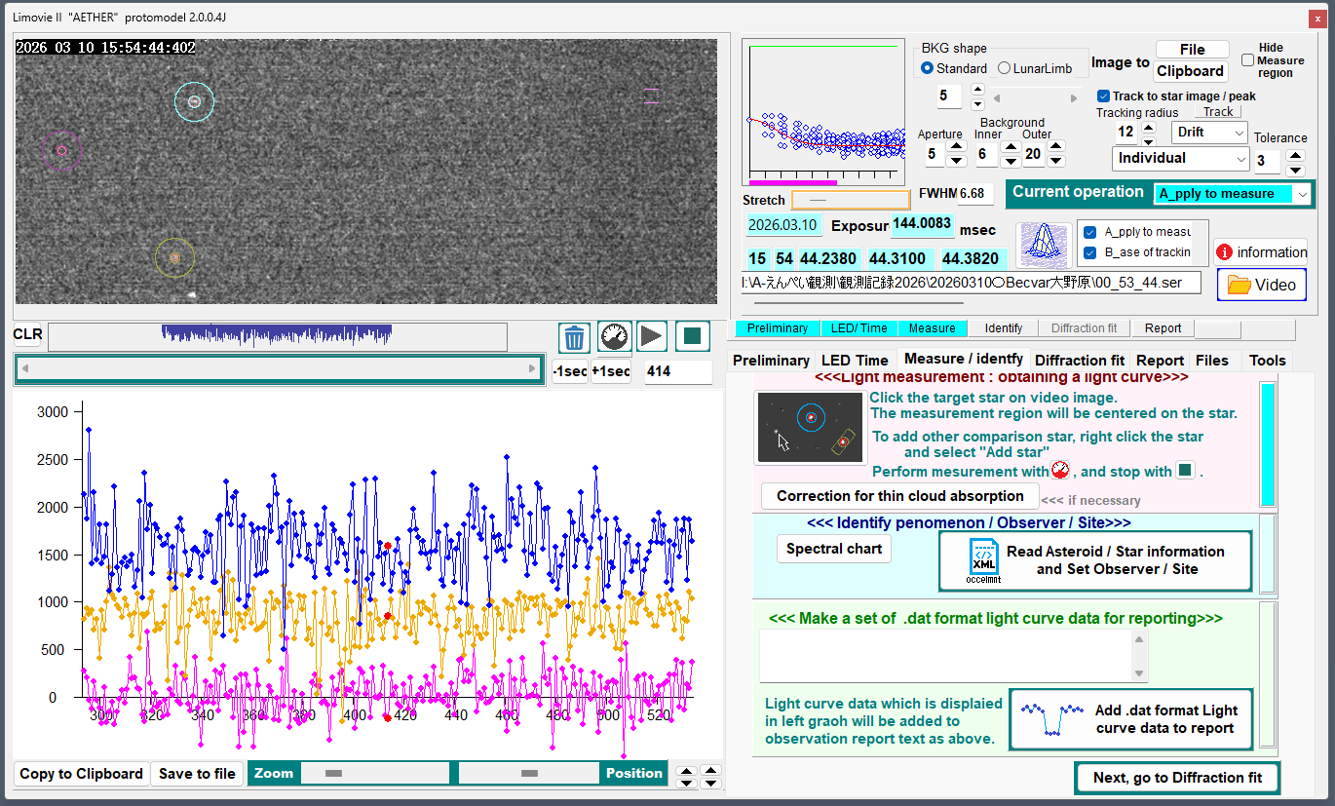The image size is (1335, 806).
Task: Expand the Individual dropdown list
Action: (x=1181, y=159)
